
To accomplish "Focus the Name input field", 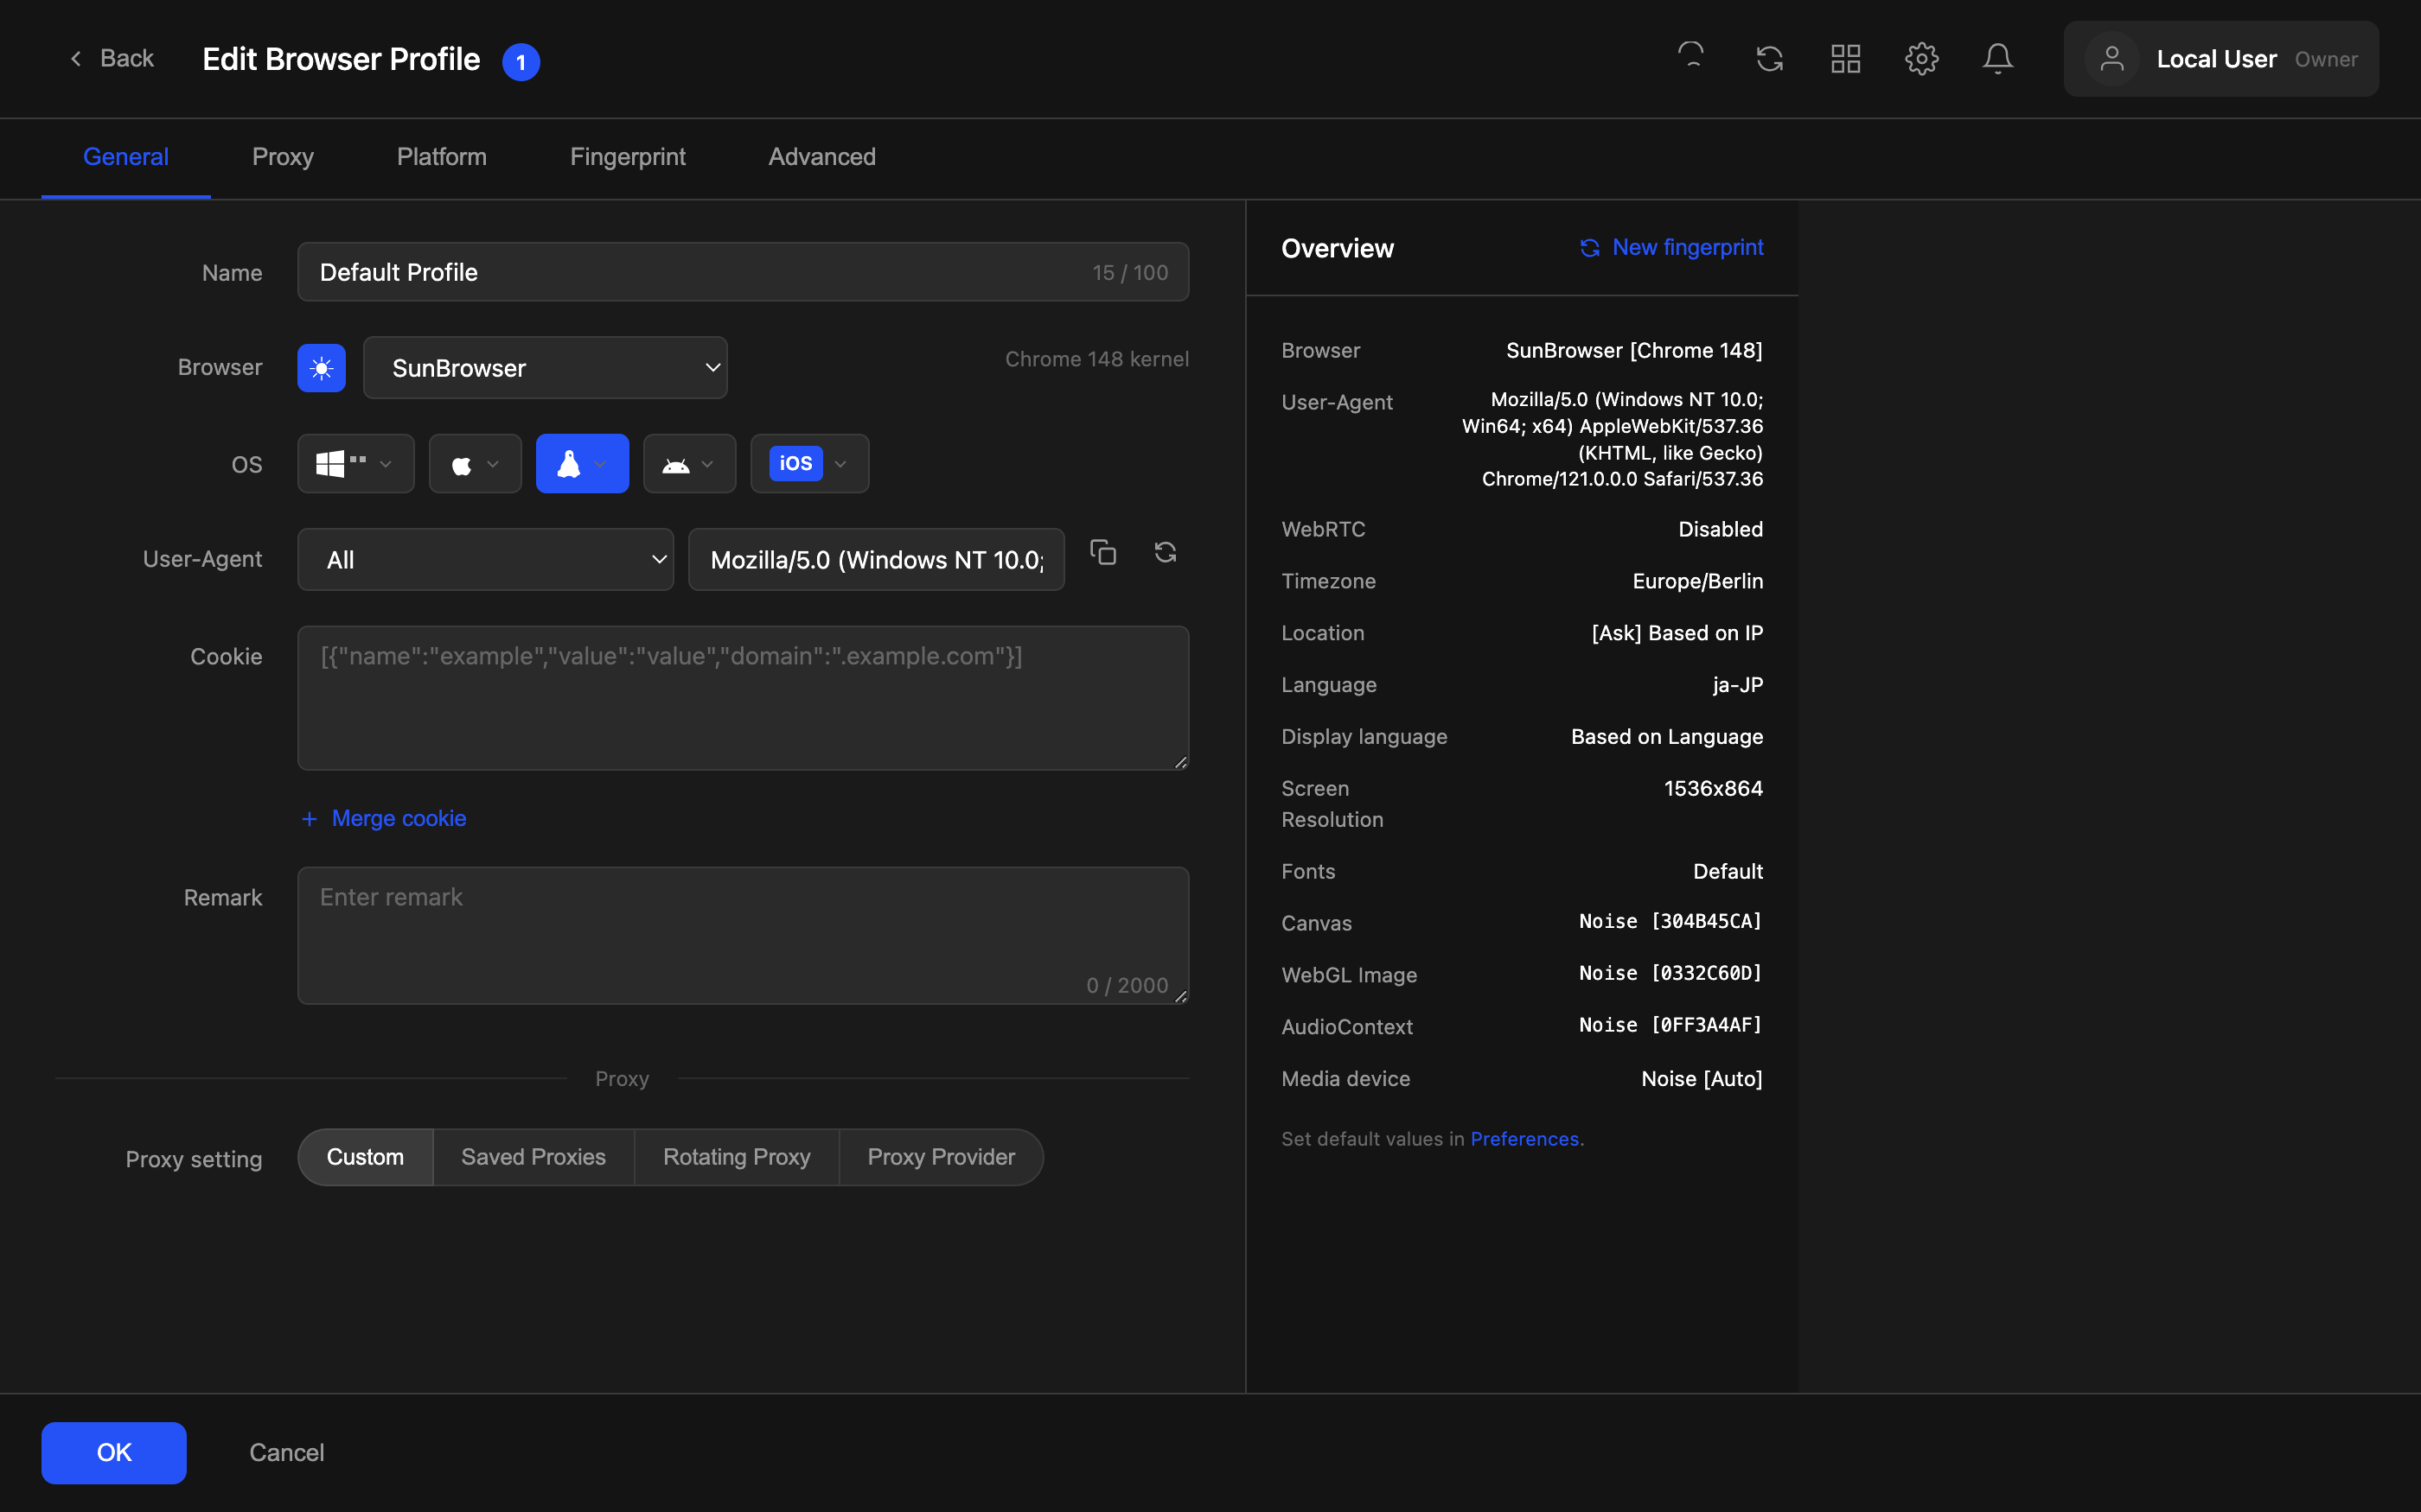I will [744, 272].
